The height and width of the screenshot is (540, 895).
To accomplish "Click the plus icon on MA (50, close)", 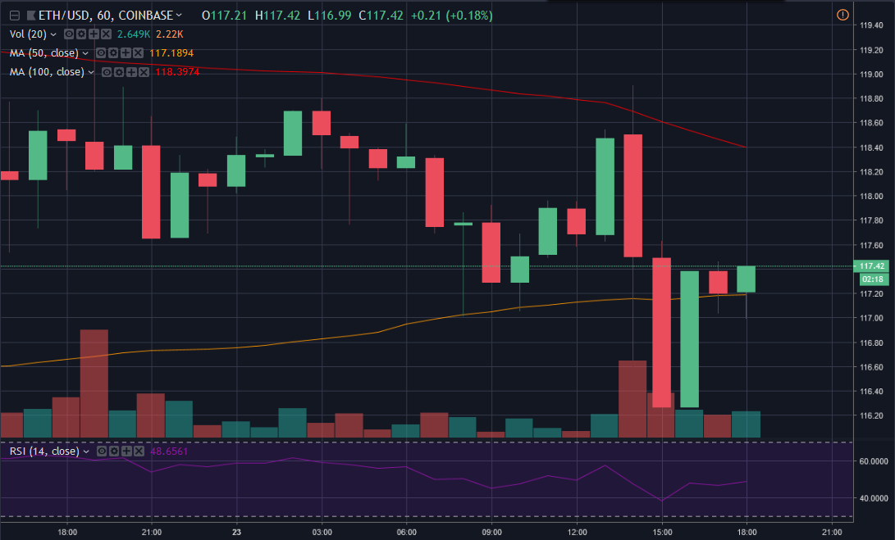I will [x=126, y=53].
